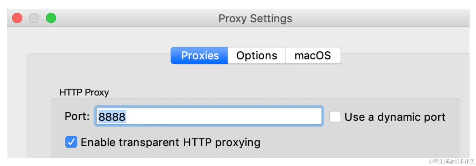Click the "HTTP Proxy" section heading
This screenshot has height=166, width=476.
point(84,92)
